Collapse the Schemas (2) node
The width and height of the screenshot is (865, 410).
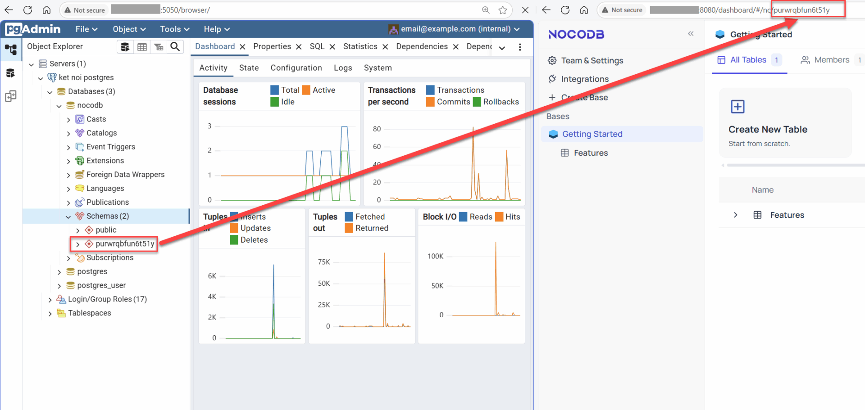(68, 216)
